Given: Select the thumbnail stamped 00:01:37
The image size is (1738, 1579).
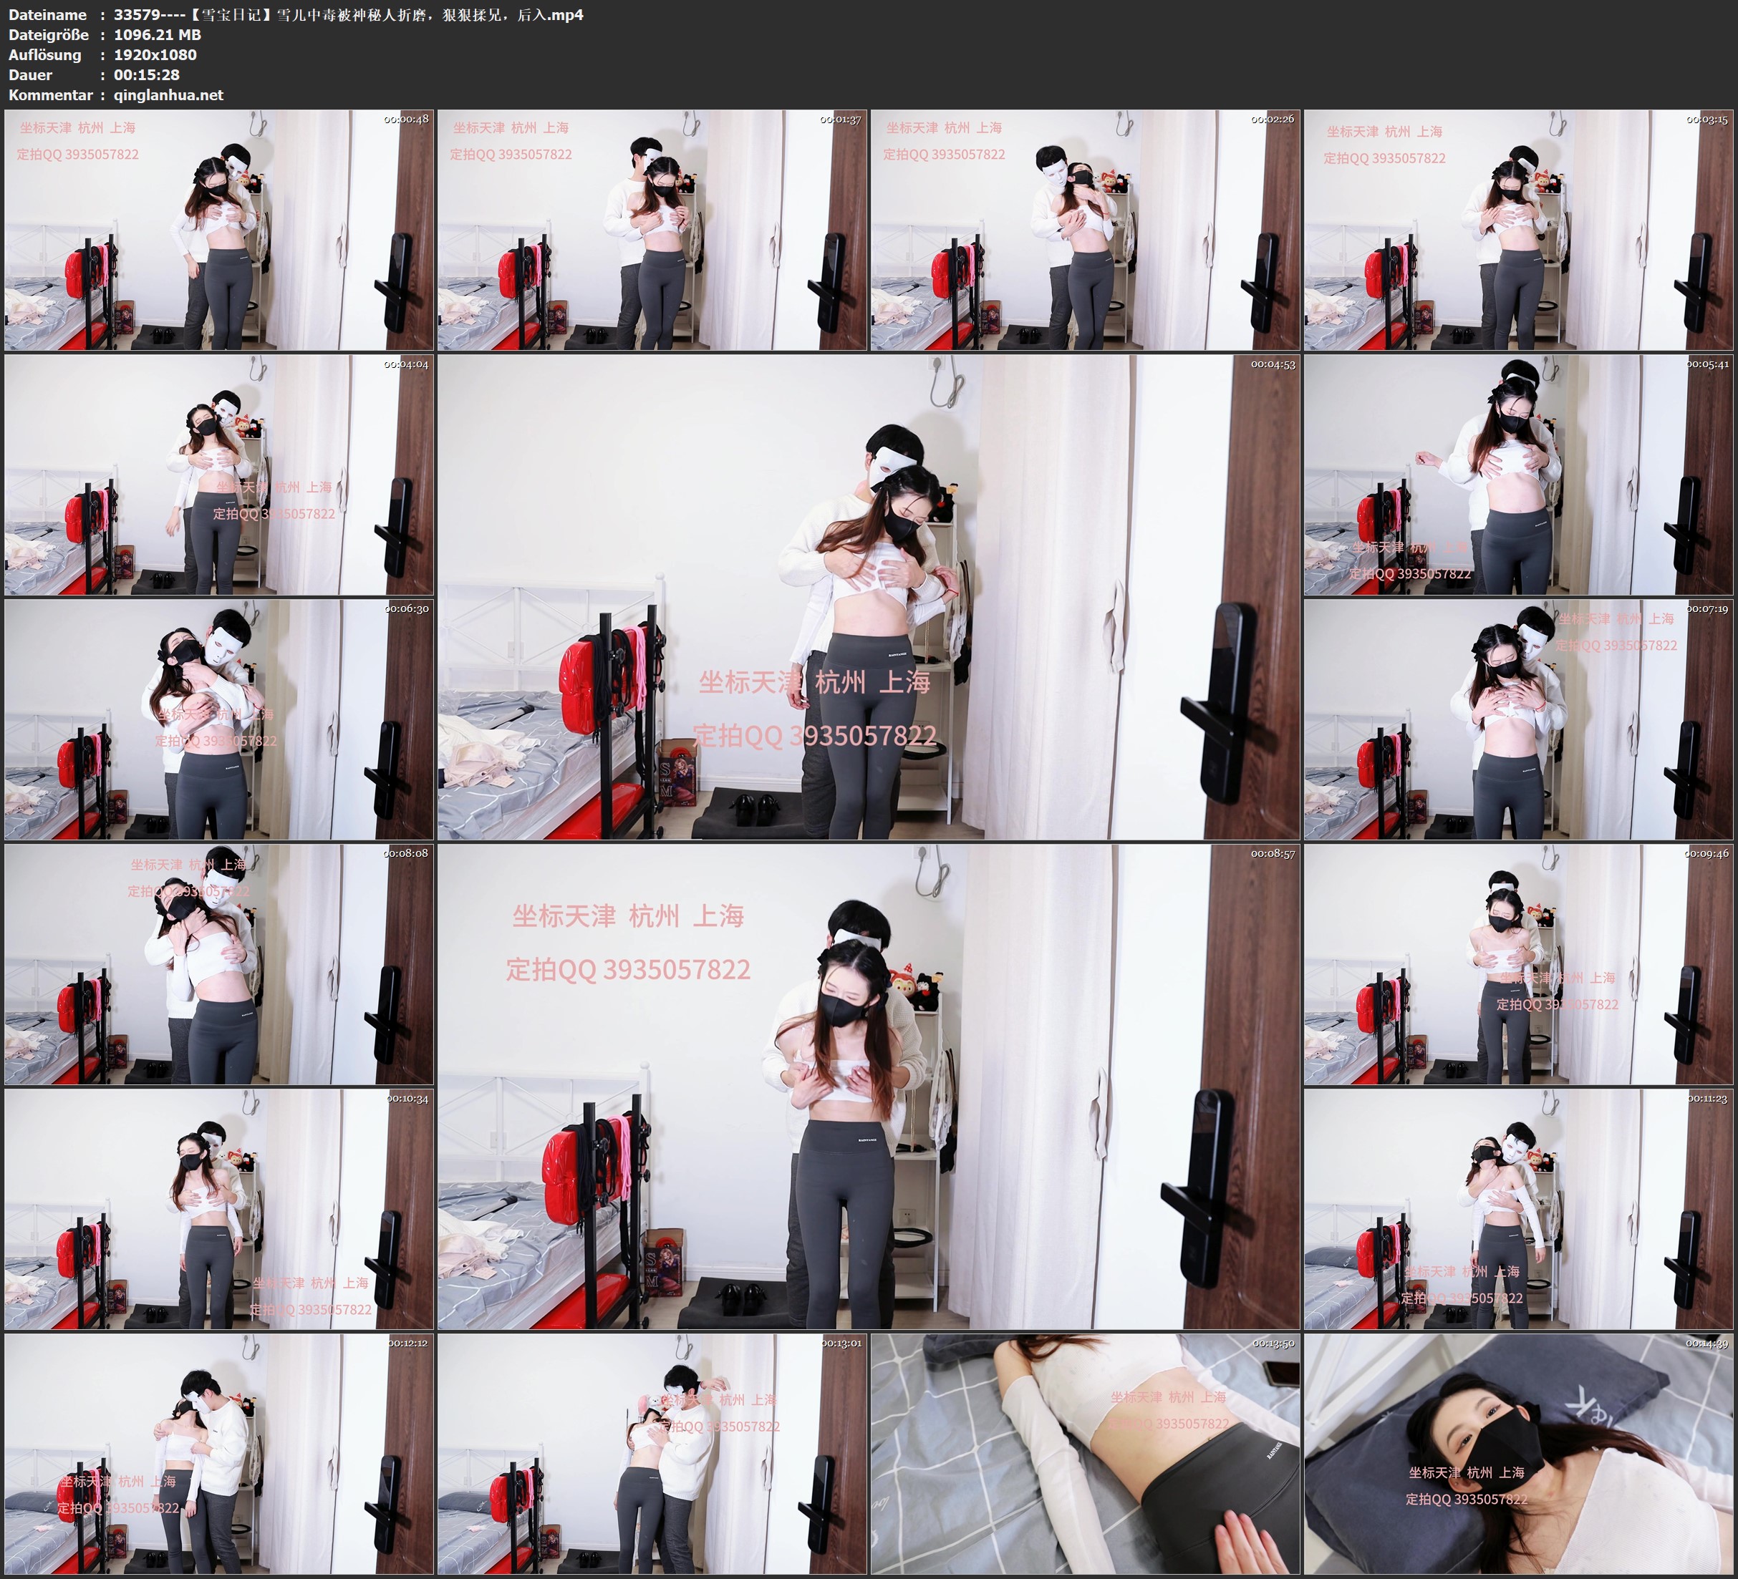Looking at the screenshot, I should coord(652,229).
